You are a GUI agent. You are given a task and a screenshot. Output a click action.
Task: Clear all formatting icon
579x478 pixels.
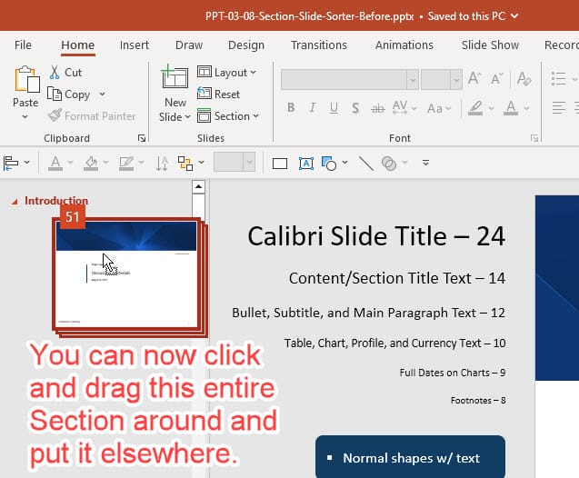(524, 79)
